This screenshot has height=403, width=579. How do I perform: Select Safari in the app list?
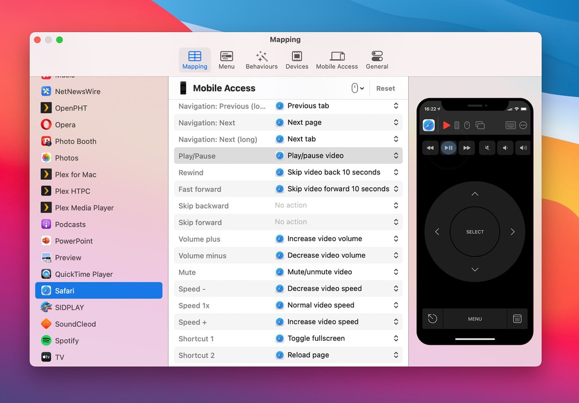click(x=98, y=291)
